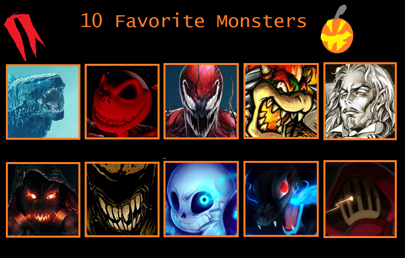Click Sans's glowing blue eye
The height and width of the screenshot is (258, 405).
(x=204, y=199)
